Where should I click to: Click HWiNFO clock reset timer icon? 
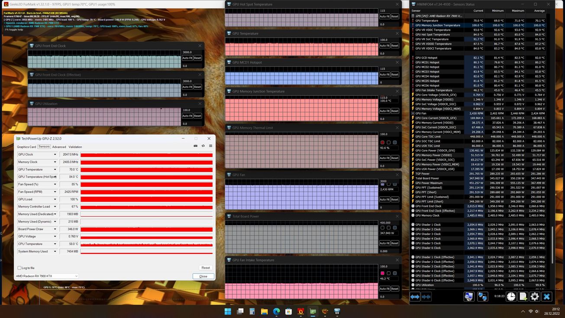(x=511, y=296)
